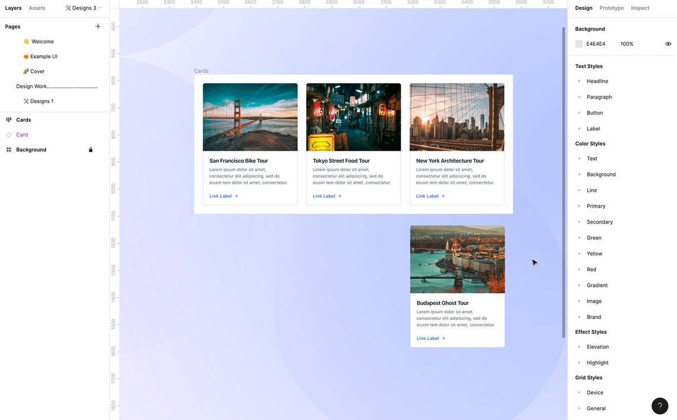Expand the Device grid style
Viewport: 677px width, 420px height.
[x=579, y=392]
